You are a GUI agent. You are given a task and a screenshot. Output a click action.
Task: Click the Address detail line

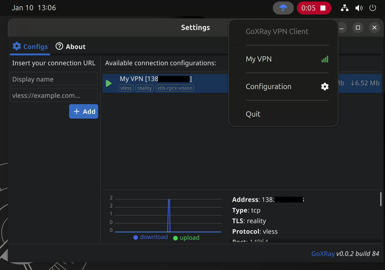268,200
